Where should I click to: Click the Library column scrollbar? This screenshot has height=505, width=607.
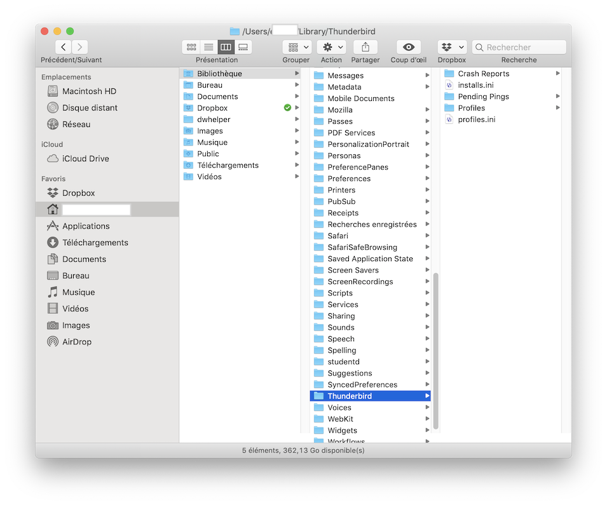tap(435, 351)
